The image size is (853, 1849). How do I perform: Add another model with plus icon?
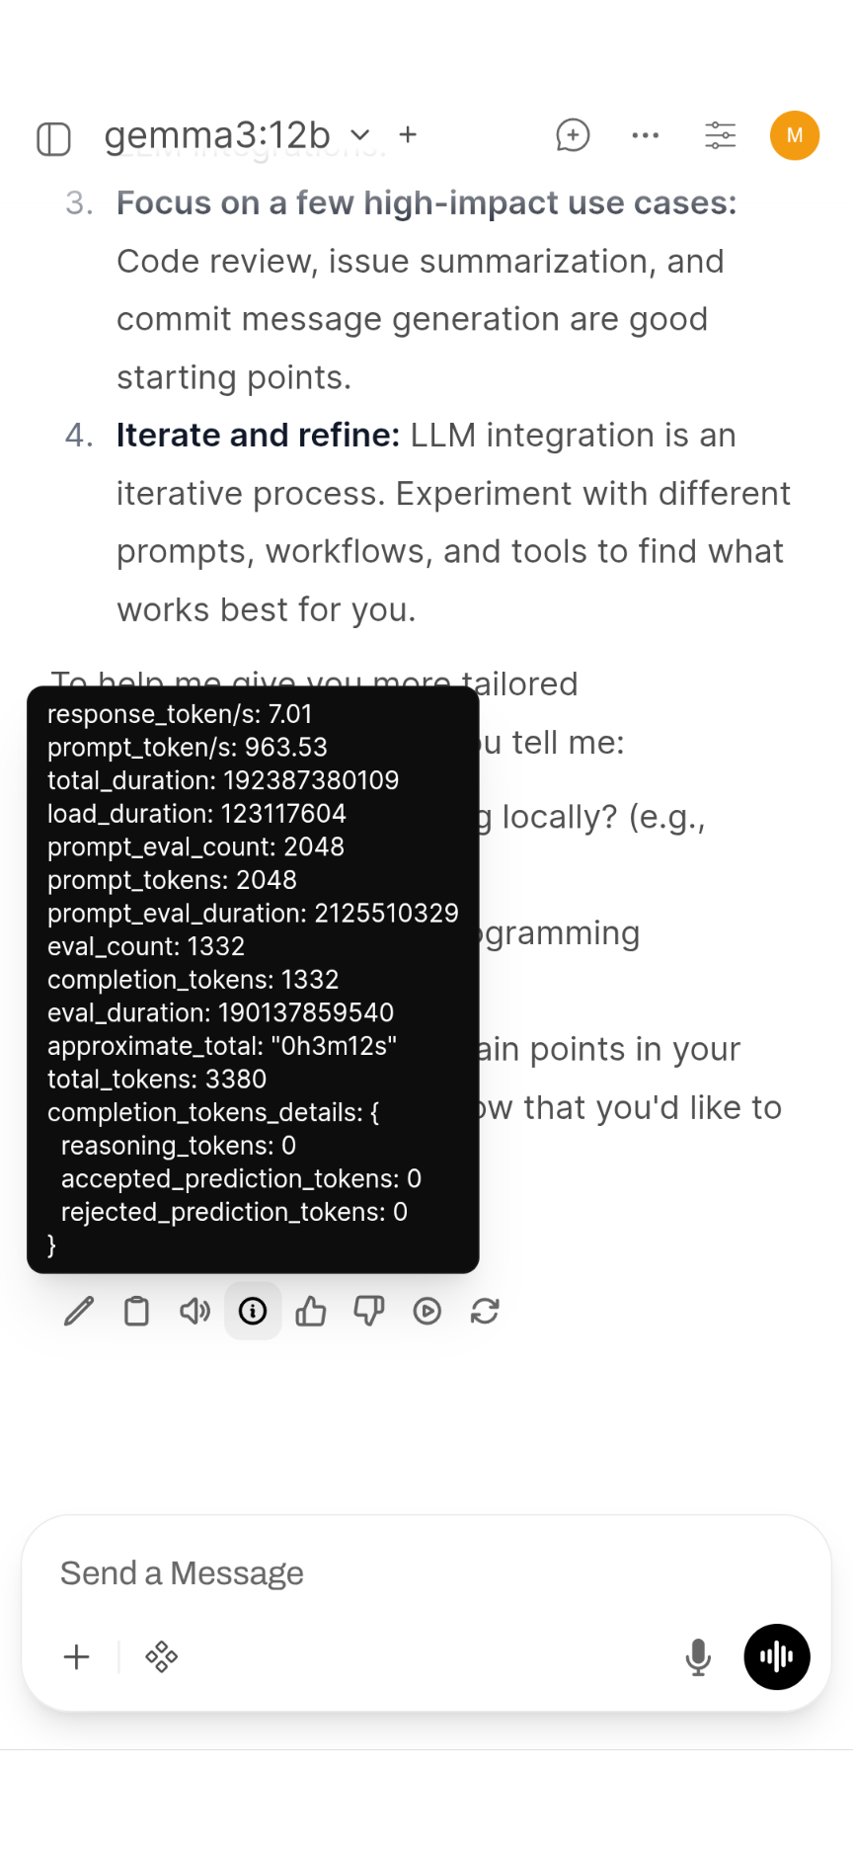pyautogui.click(x=408, y=134)
